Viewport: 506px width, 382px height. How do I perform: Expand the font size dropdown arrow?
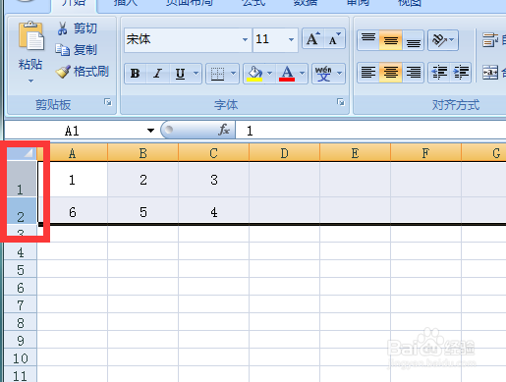tap(291, 39)
